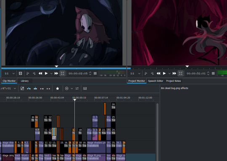The width and height of the screenshot is (227, 161).
Task: Click overwrite clip zone in timeline icon
Action: (35, 88)
